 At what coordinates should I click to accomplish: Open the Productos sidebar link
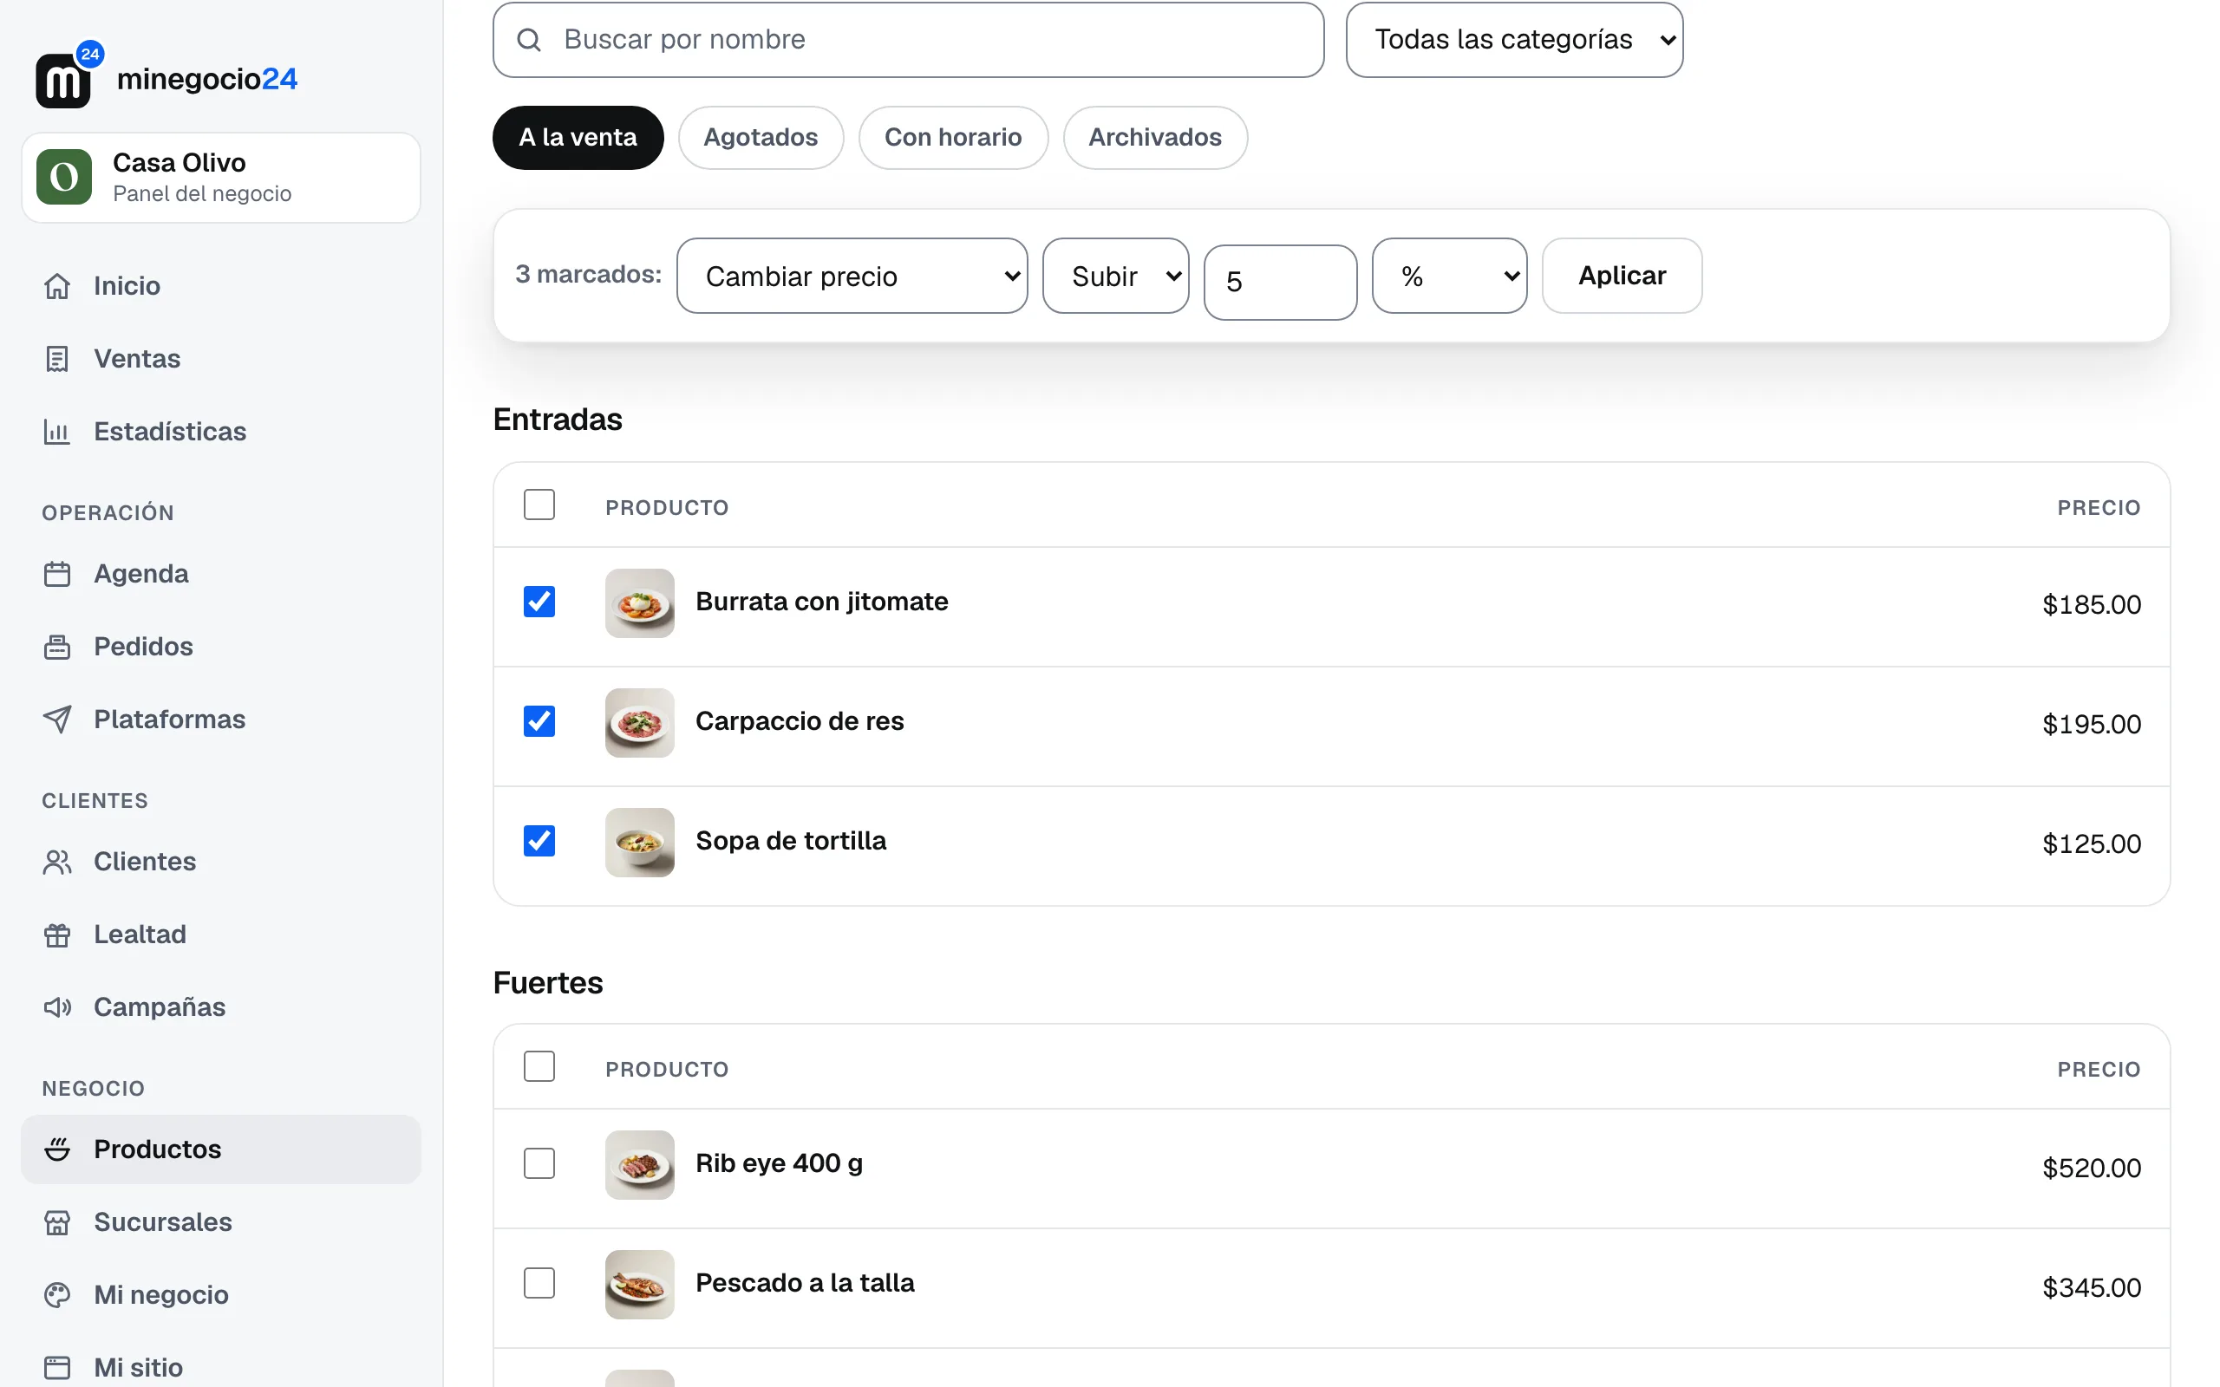pyautogui.click(x=221, y=1149)
